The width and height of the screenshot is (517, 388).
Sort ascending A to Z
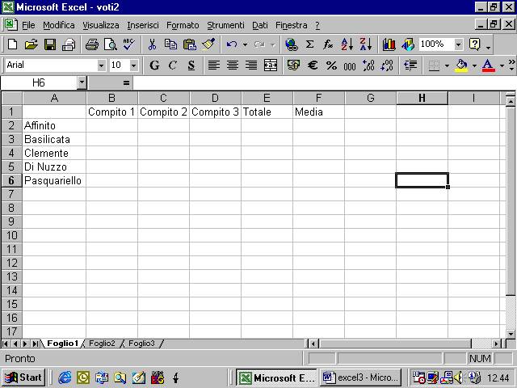pyautogui.click(x=347, y=44)
